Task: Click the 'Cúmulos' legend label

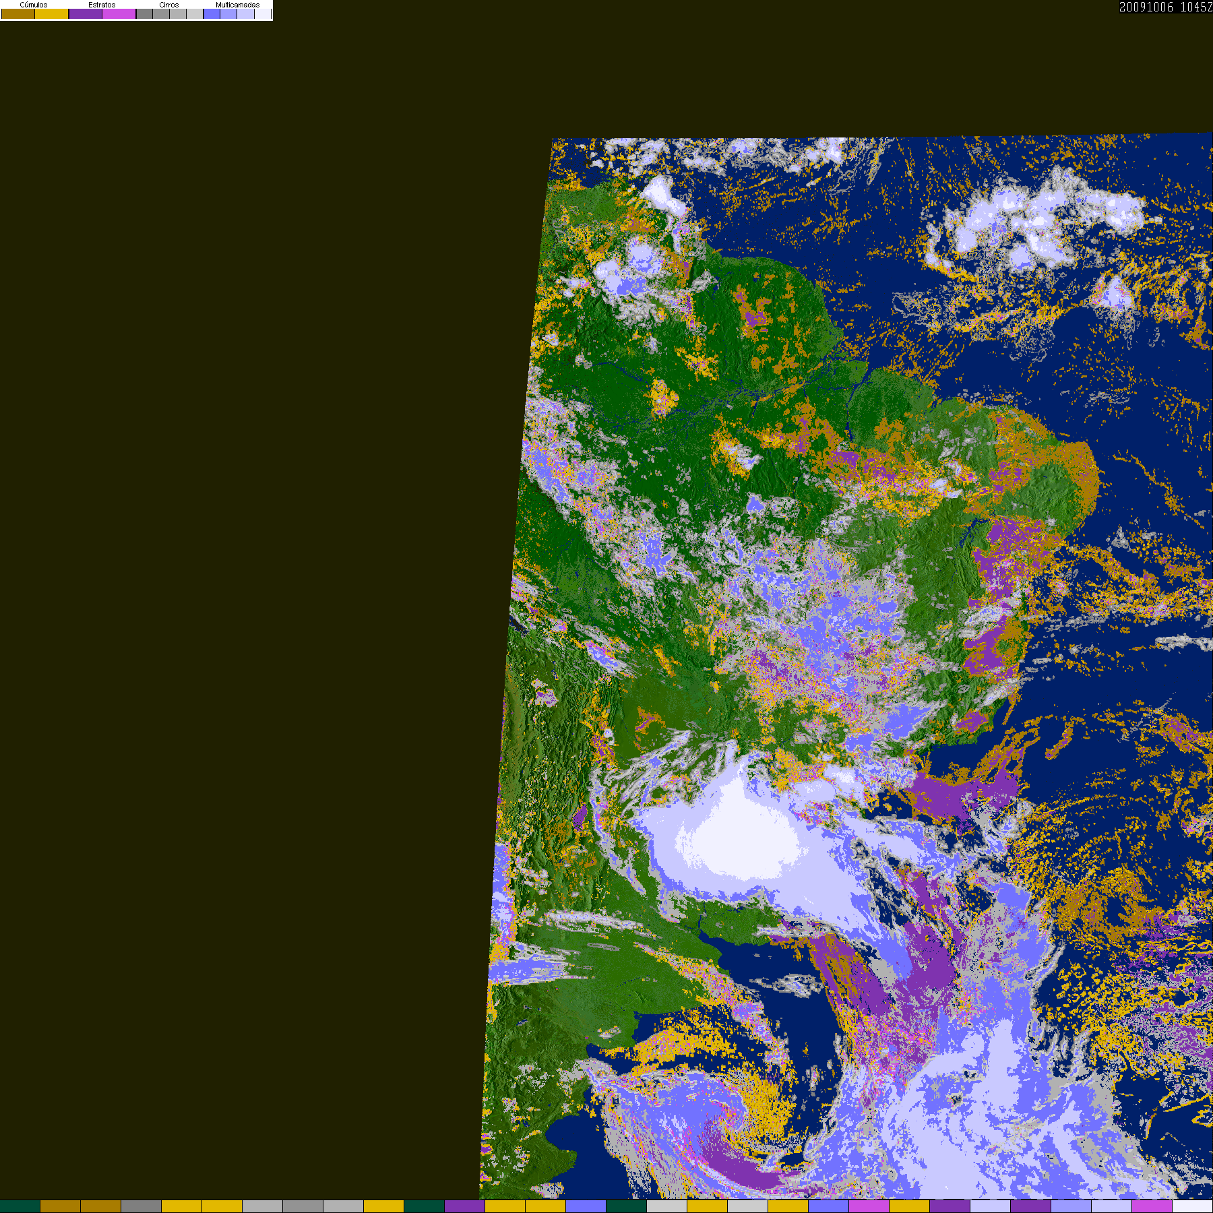Action: tap(34, 5)
